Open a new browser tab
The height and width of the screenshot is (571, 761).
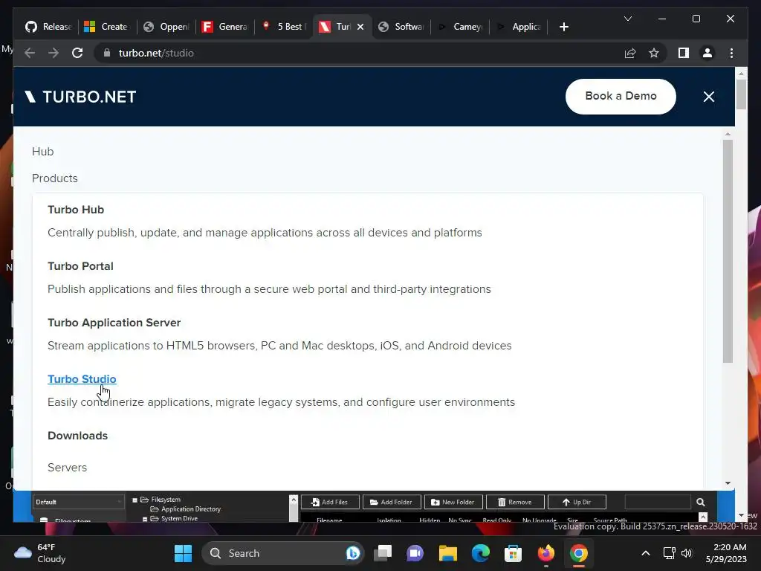[563, 27]
